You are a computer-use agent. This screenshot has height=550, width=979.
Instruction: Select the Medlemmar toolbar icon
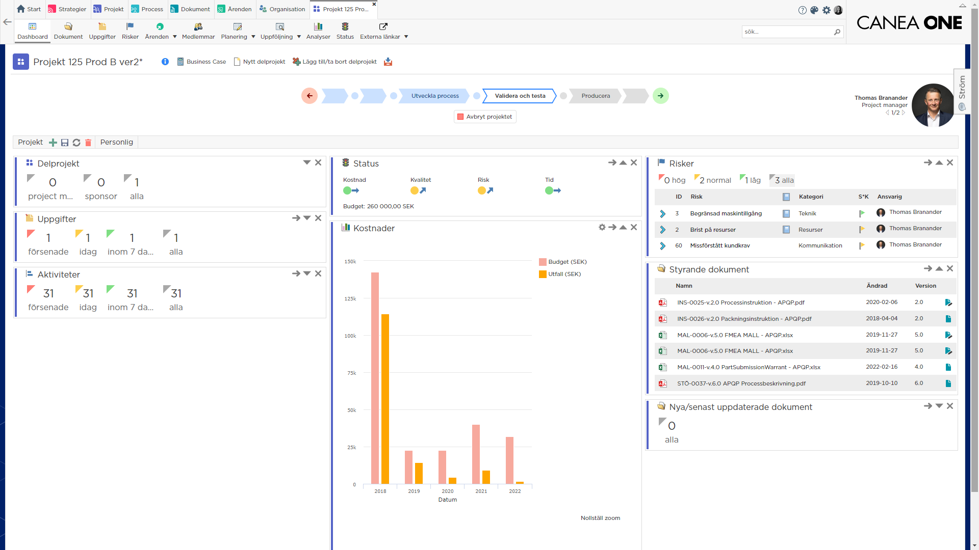point(198,31)
